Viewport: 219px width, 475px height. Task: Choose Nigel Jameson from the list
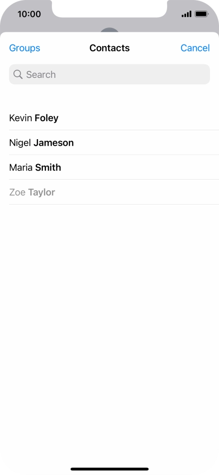(114, 143)
